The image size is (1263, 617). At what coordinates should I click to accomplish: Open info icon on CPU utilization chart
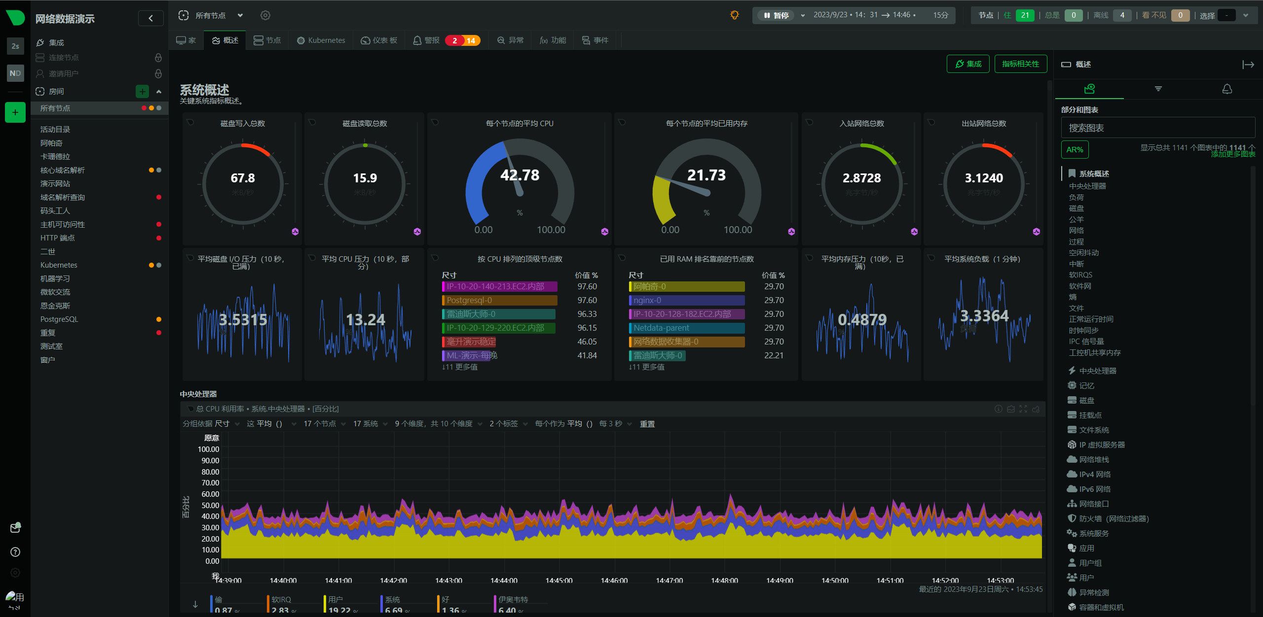point(999,409)
